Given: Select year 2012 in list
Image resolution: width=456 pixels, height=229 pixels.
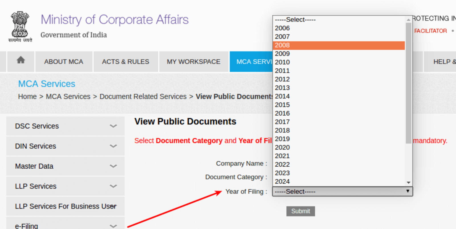Looking at the screenshot, I should coord(339,79).
